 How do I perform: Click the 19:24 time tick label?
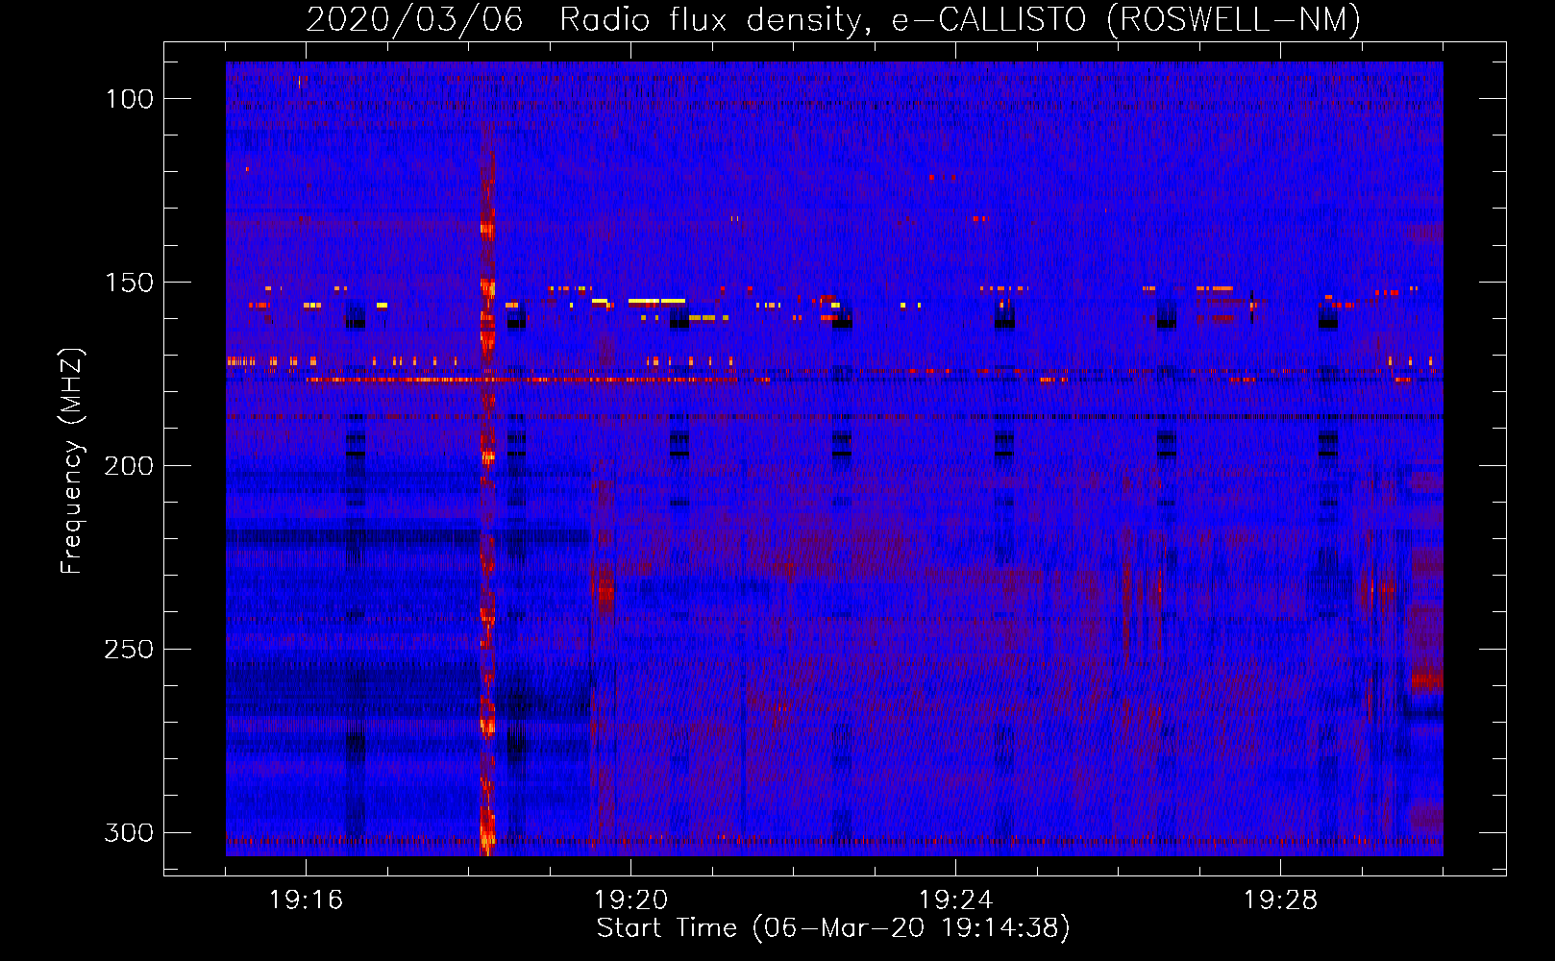click(955, 900)
